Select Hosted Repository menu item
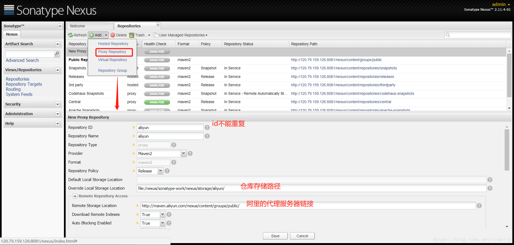 tap(113, 44)
